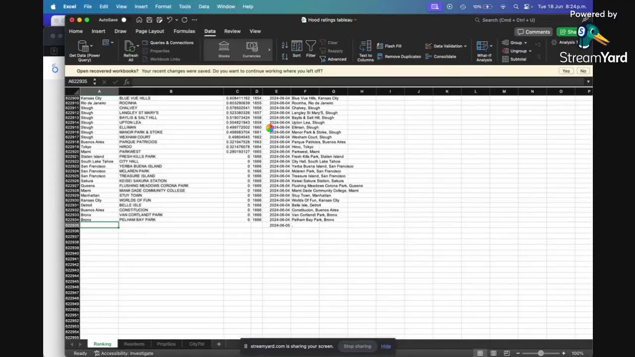Click cell with ROCINHA
The image size is (635, 357).
171,103
